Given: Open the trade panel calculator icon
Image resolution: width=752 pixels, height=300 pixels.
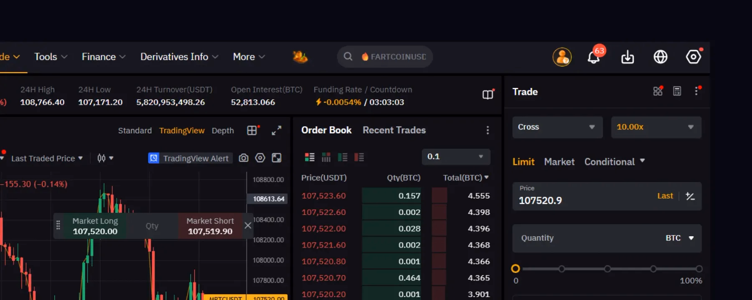Looking at the screenshot, I should coord(677,91).
